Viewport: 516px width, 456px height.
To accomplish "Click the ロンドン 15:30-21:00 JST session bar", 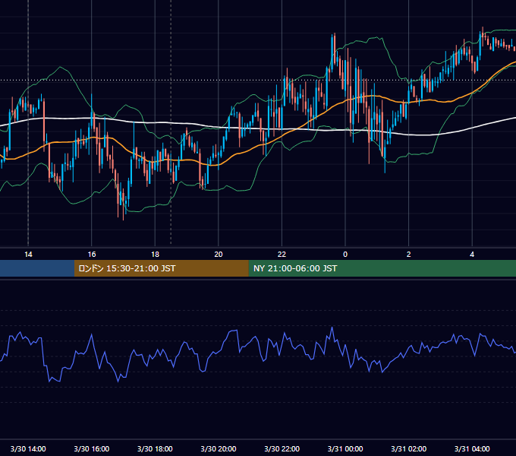I will 161,268.
